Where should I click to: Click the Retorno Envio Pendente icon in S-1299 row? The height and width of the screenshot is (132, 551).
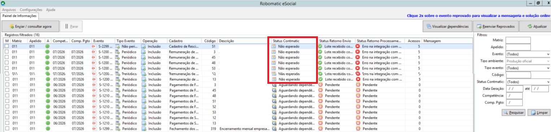[x=320, y=128]
